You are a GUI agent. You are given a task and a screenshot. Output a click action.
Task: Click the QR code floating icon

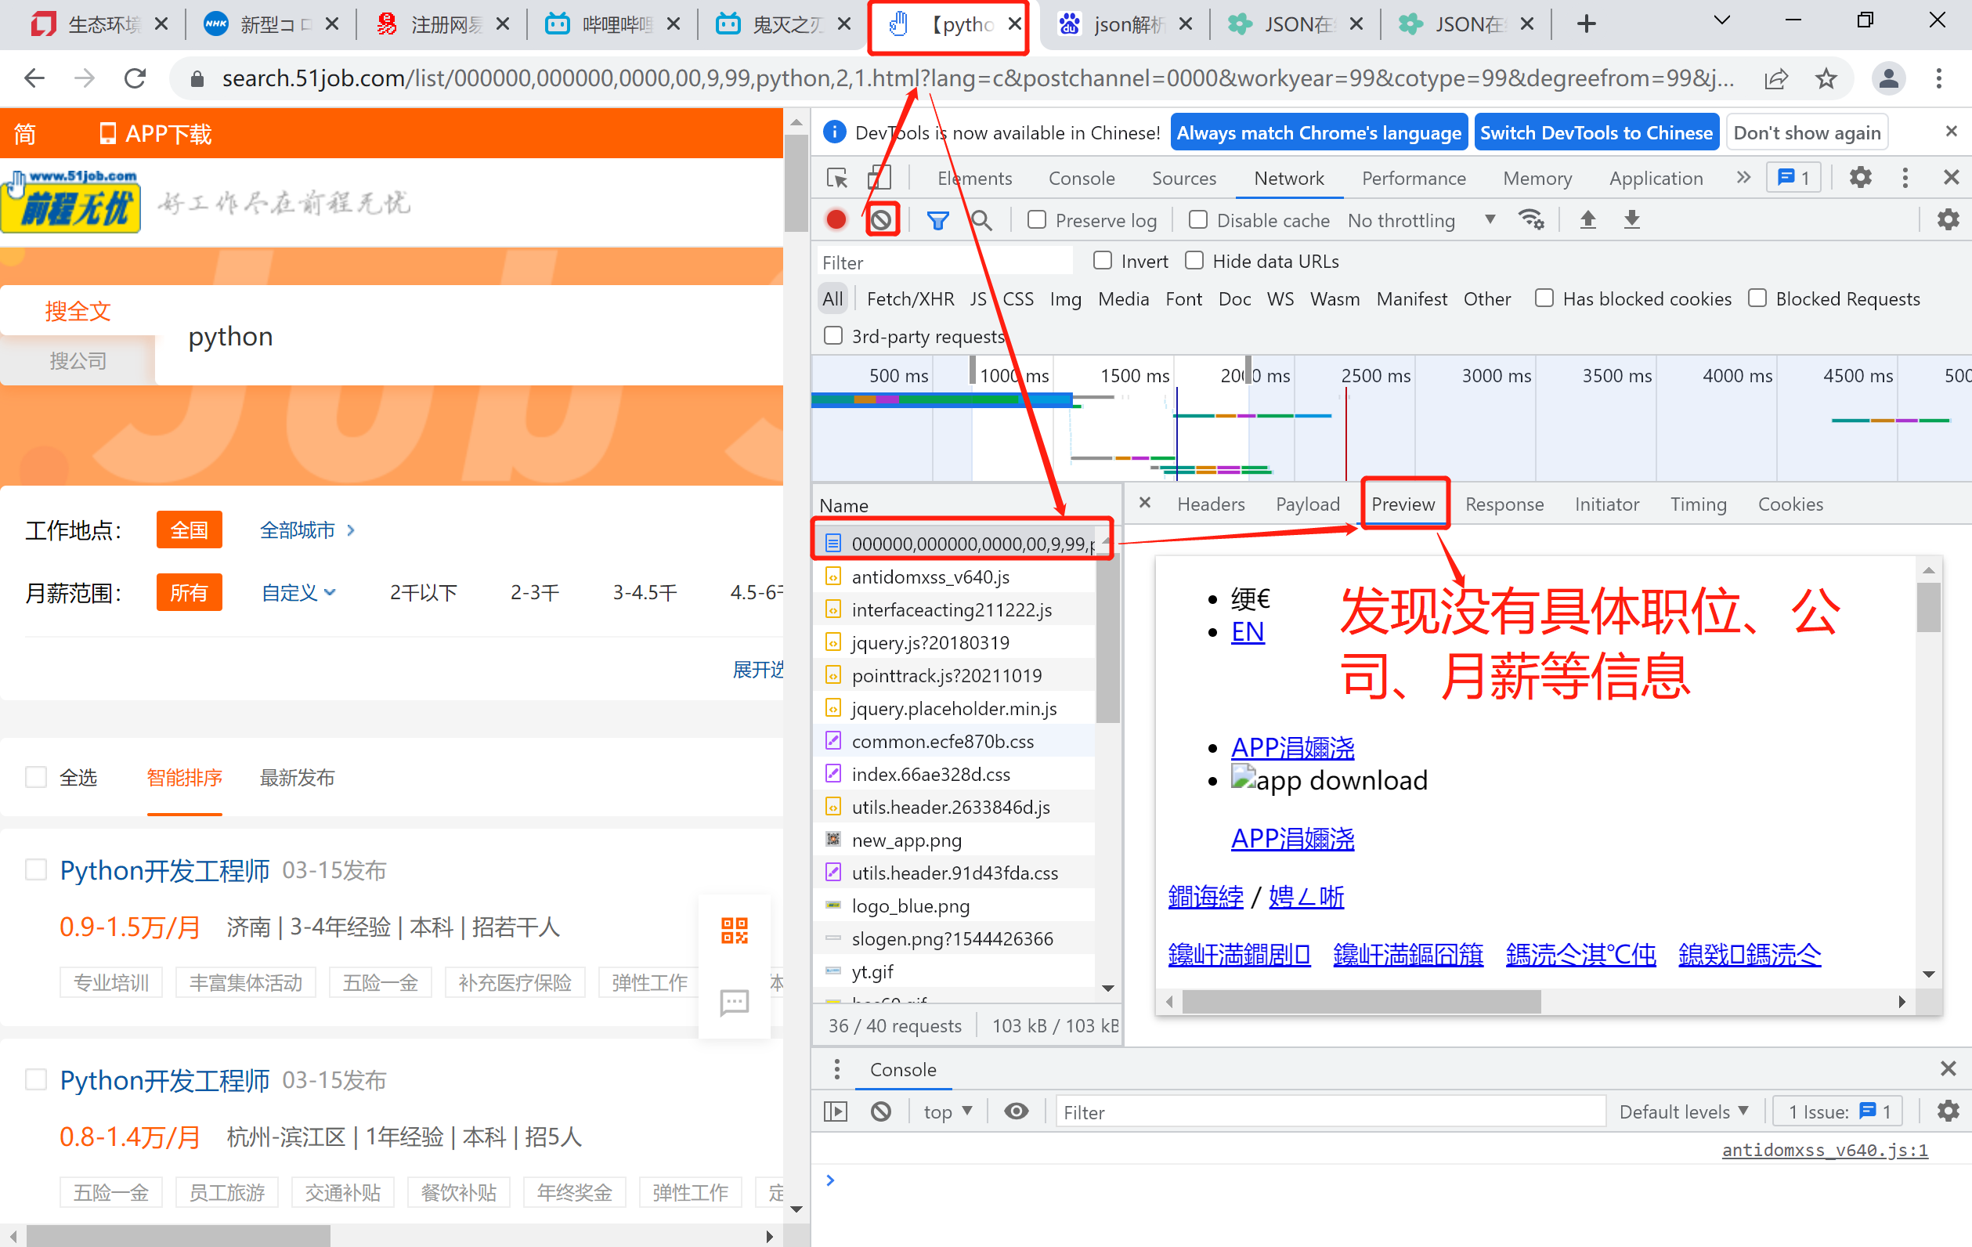point(735,930)
